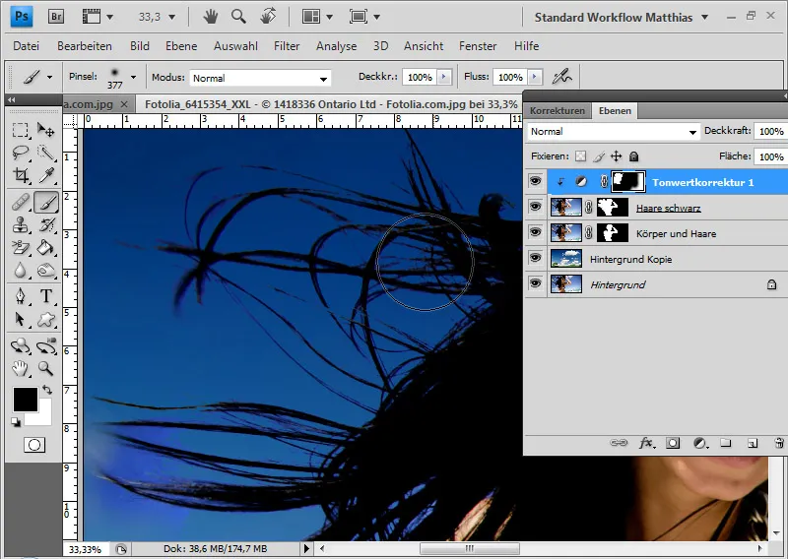
Task: Click the foreground black color swatch
Action: pyautogui.click(x=26, y=400)
